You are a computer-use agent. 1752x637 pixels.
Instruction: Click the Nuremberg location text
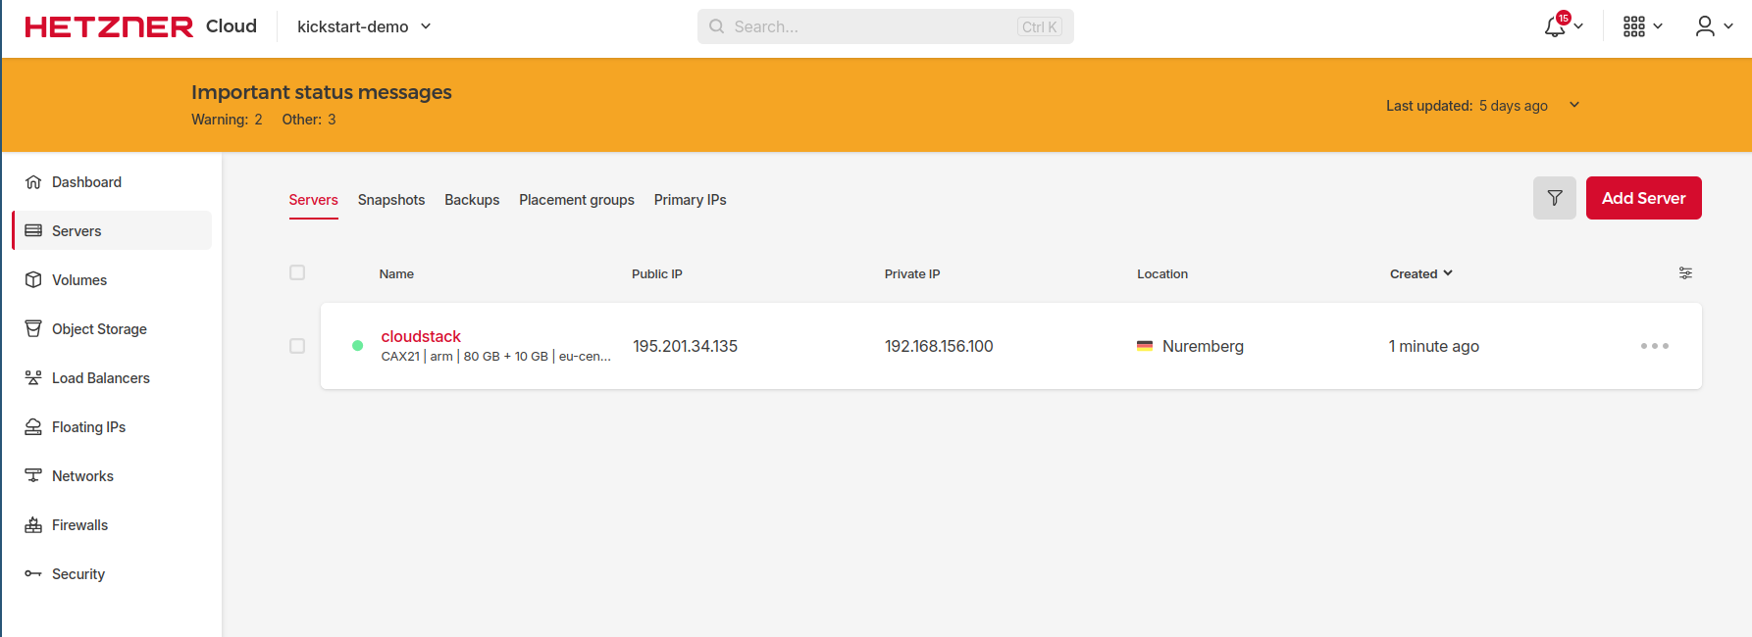click(x=1203, y=346)
